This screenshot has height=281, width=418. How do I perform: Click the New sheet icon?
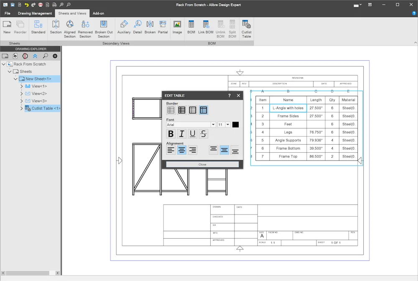[x=7, y=27]
